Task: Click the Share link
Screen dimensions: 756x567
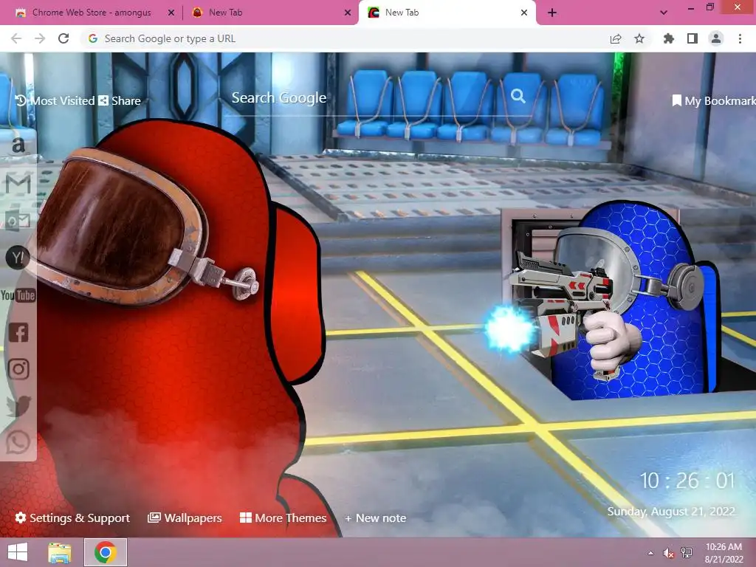Action: [120, 100]
